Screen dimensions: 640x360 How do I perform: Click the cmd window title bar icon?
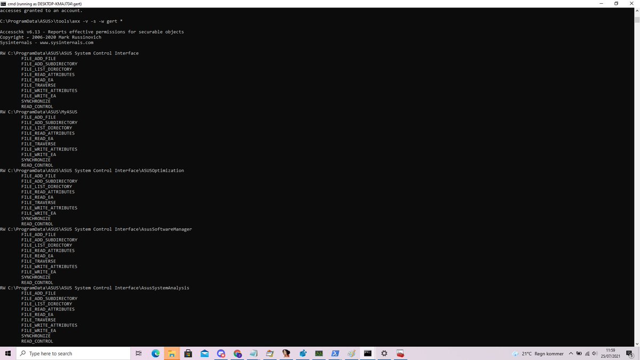click(x=3, y=3)
